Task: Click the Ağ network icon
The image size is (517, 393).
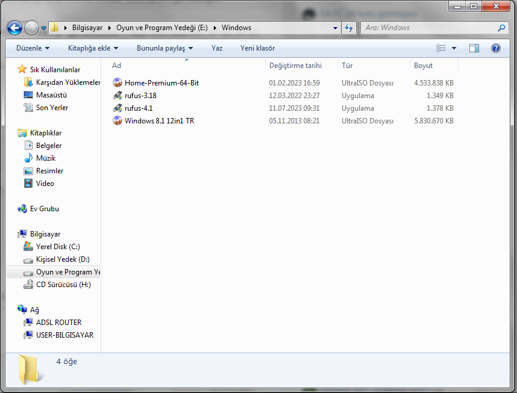Action: tap(22, 309)
